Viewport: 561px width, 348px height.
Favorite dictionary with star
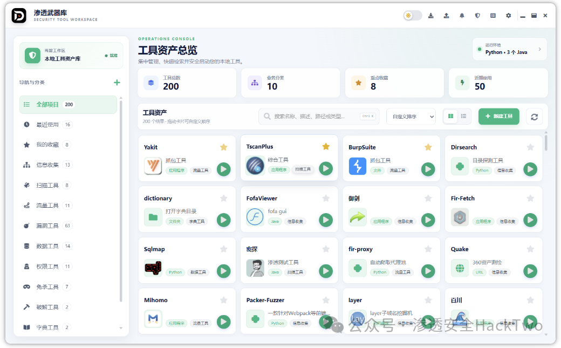(x=224, y=199)
